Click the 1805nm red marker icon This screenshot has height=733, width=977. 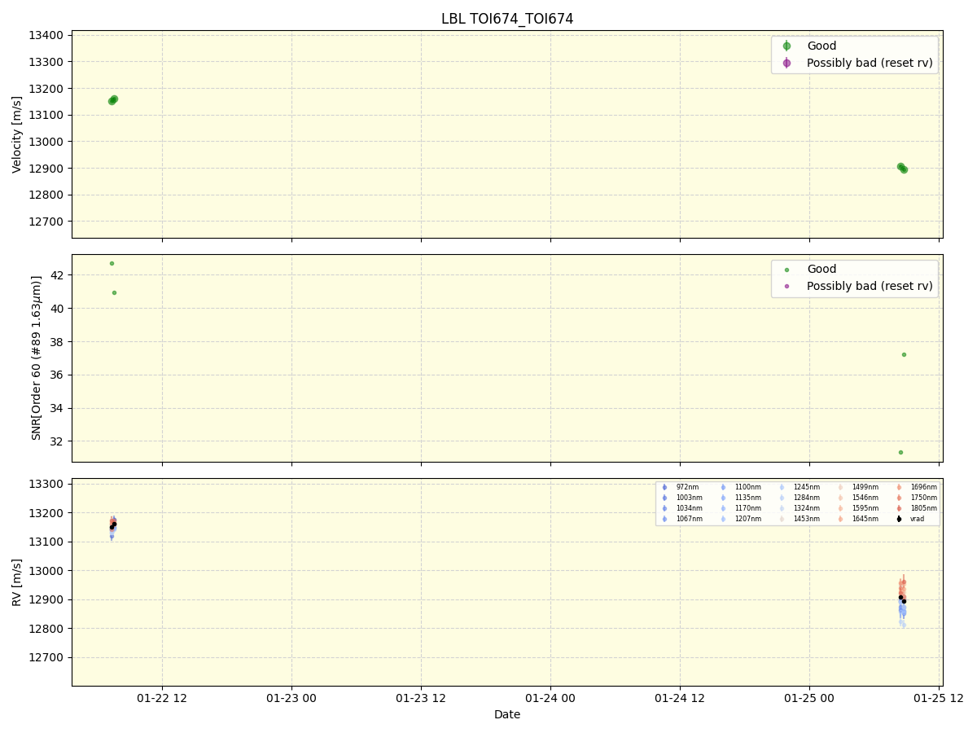[899, 508]
